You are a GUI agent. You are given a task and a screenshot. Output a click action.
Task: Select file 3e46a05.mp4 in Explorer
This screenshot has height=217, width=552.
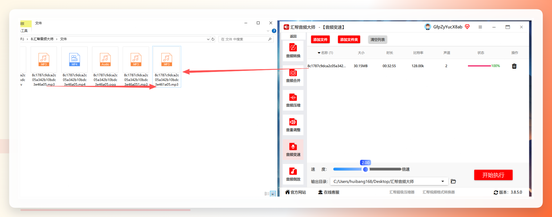tap(74, 67)
